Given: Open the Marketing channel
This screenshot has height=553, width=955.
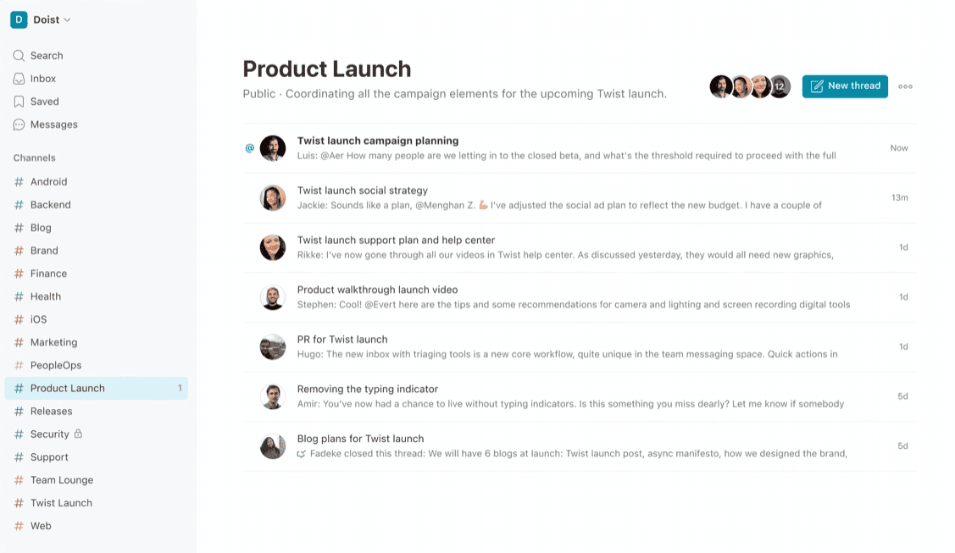Looking at the screenshot, I should click(x=53, y=342).
